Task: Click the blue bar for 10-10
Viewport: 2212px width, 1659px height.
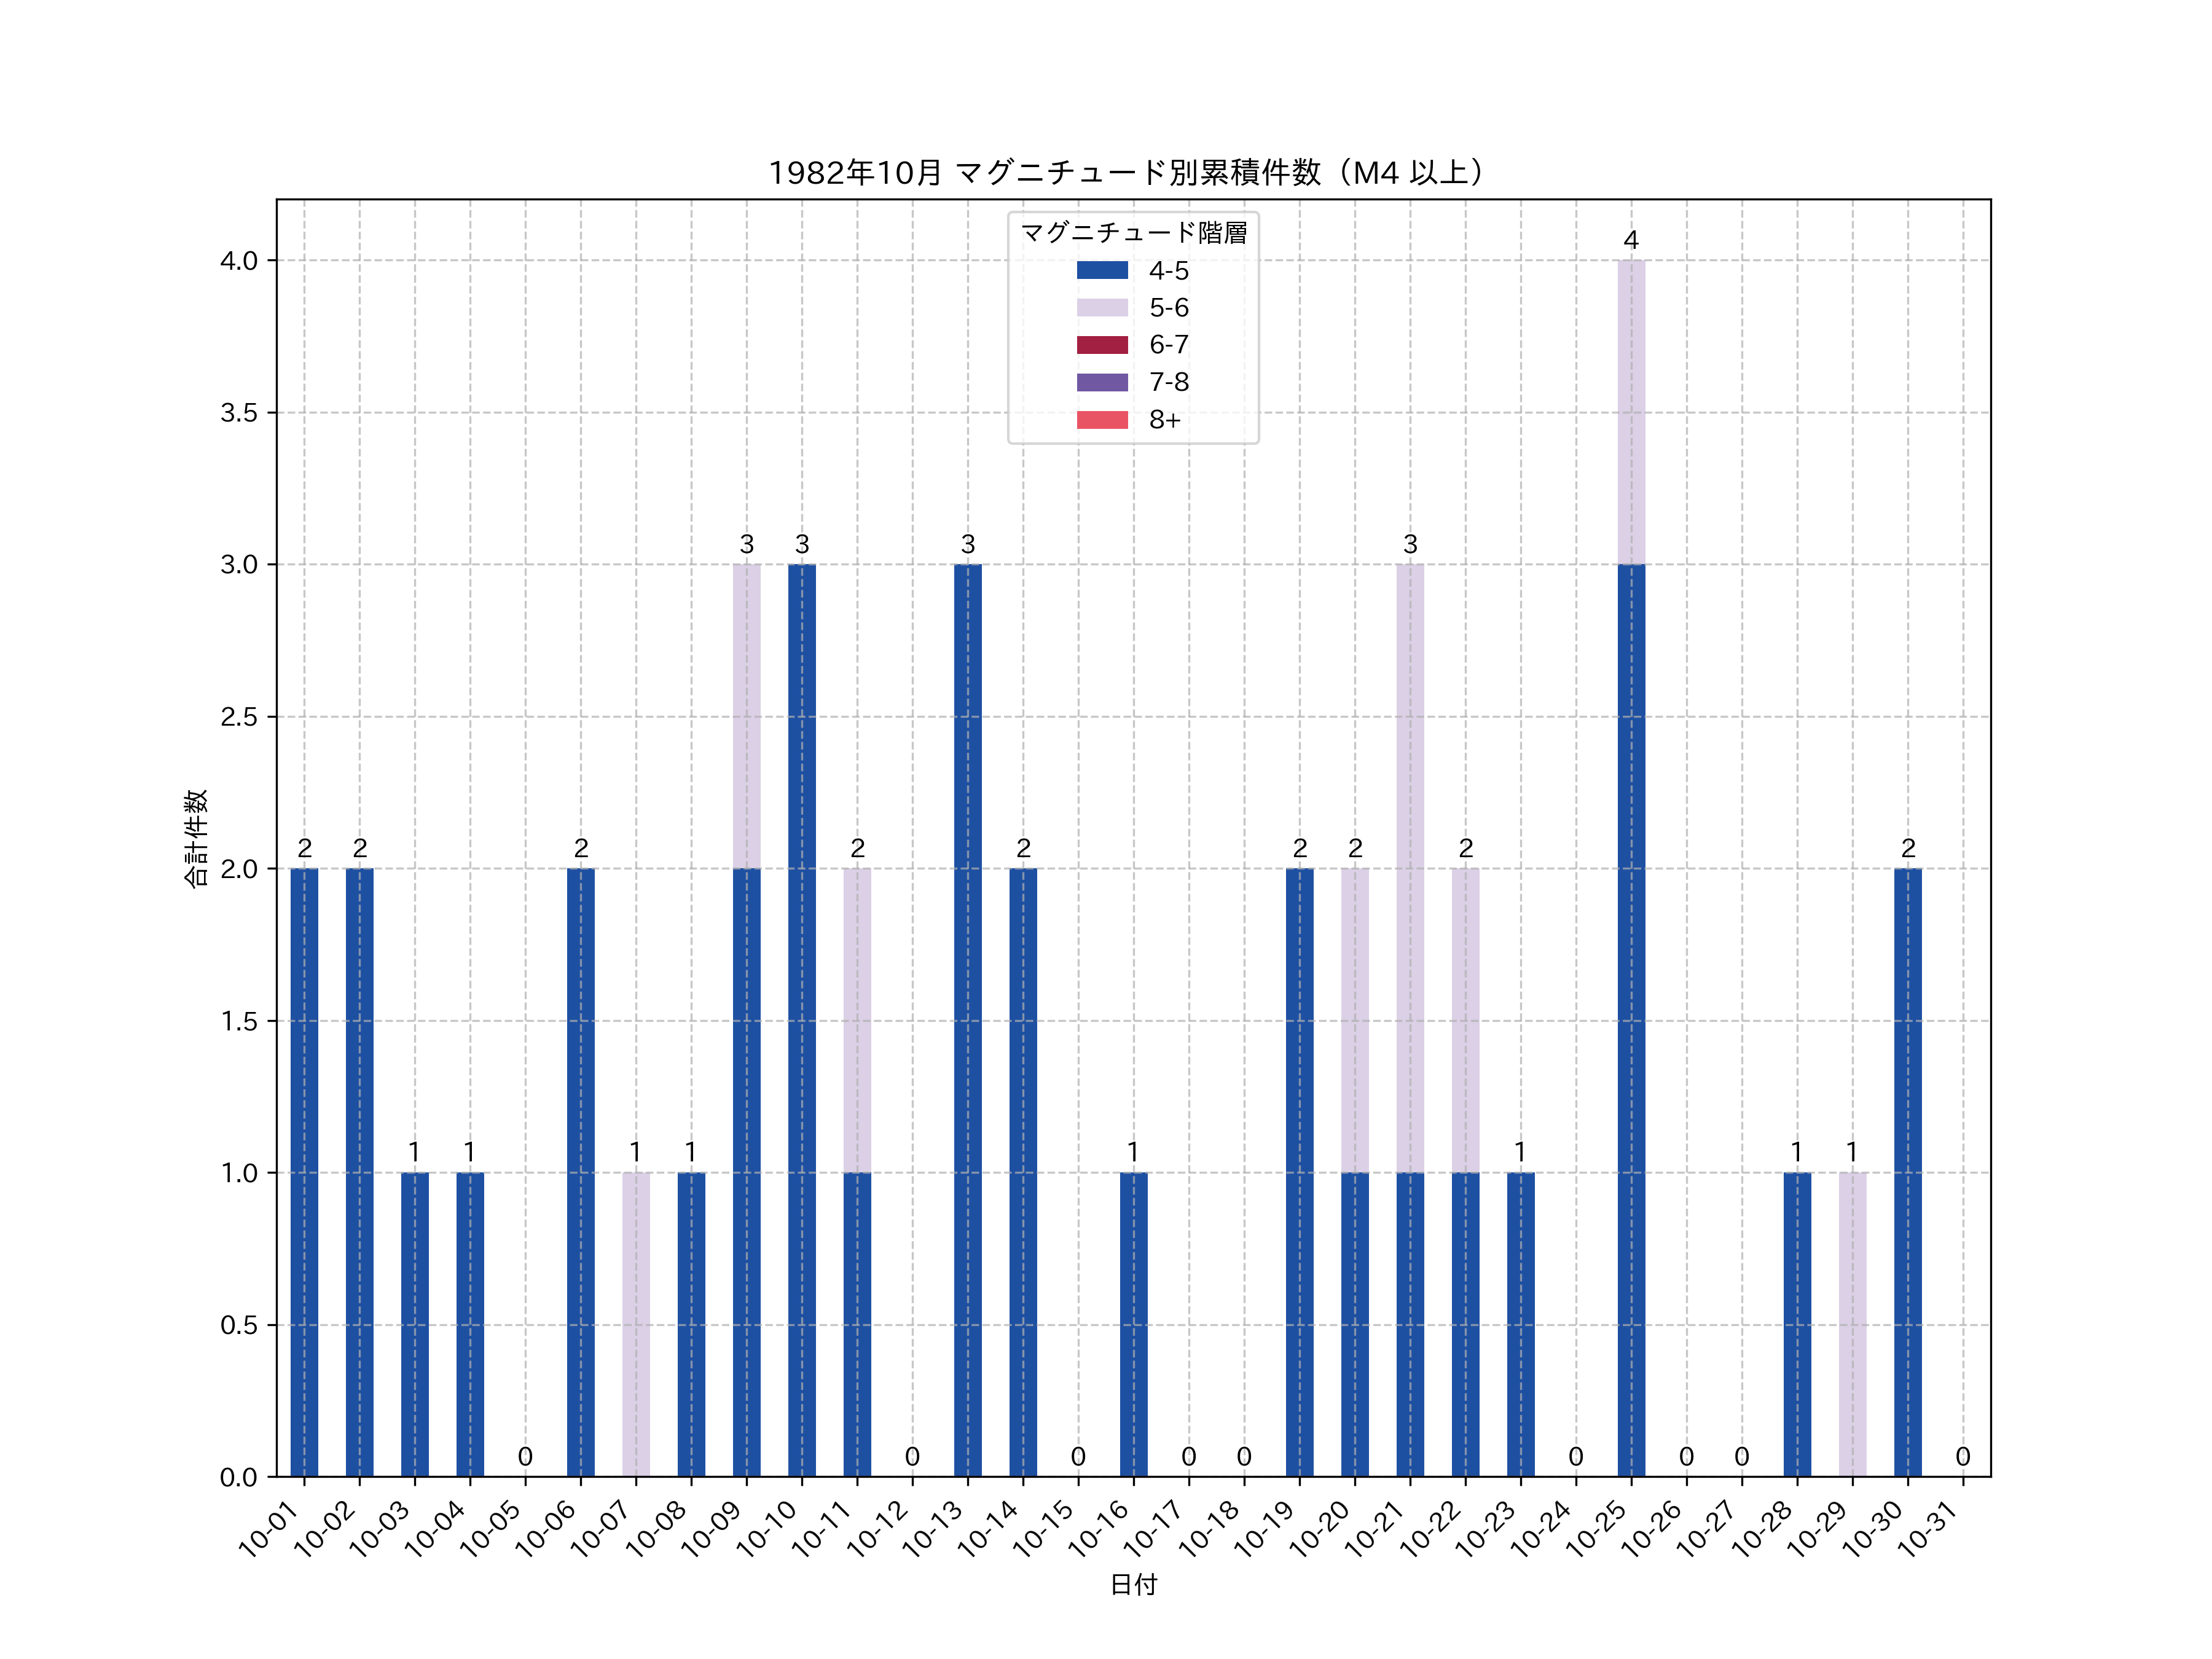Action: (802, 1020)
